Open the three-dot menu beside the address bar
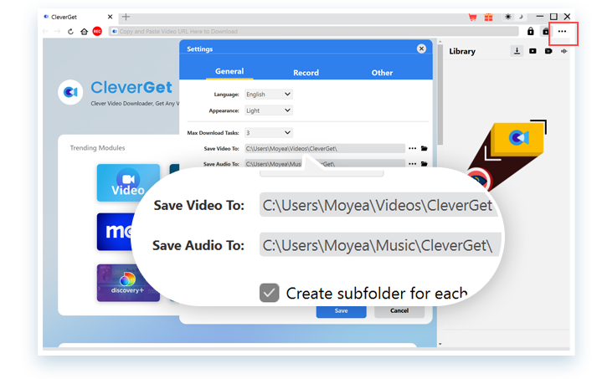Image resolution: width=597 pixels, height=379 pixels. pyautogui.click(x=562, y=32)
